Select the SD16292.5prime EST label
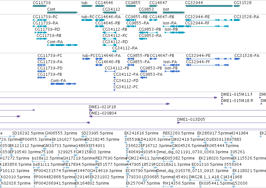 (28, 133)
